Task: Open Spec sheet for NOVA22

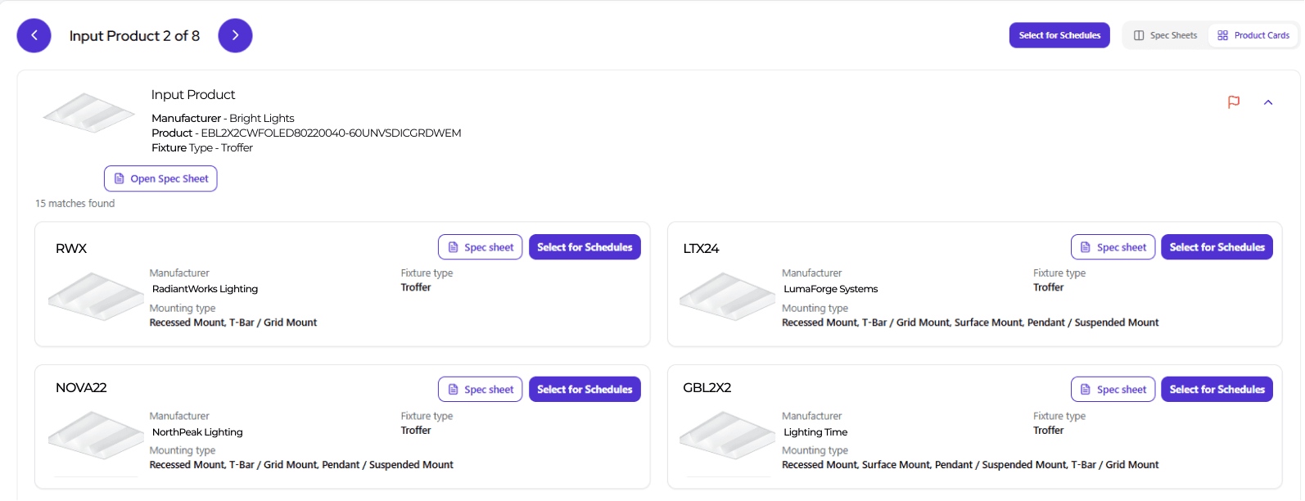Action: (x=480, y=390)
